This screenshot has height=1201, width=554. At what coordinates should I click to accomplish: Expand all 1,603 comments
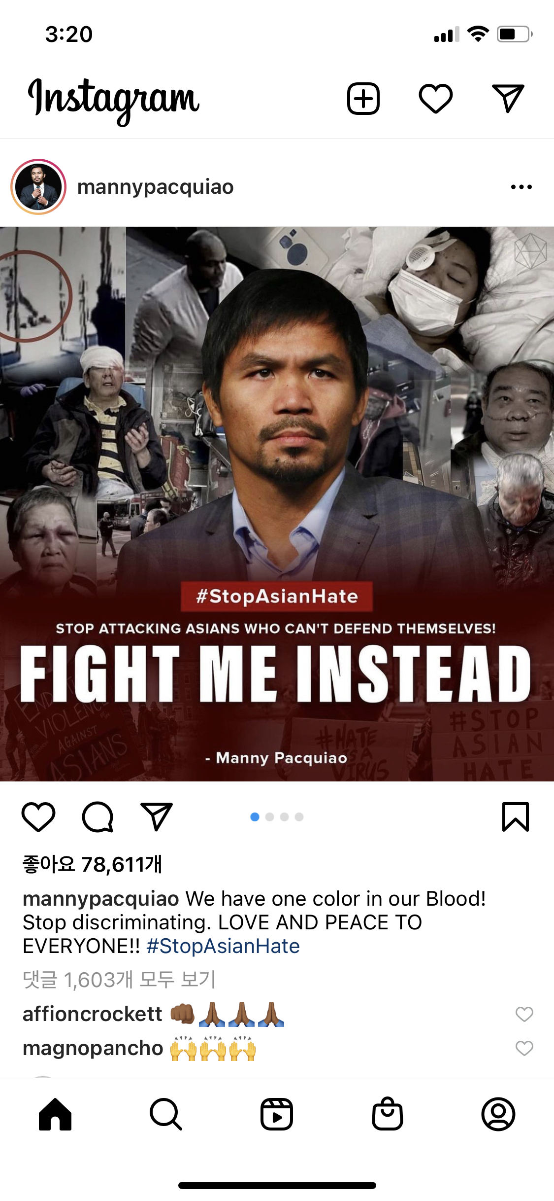[119, 980]
